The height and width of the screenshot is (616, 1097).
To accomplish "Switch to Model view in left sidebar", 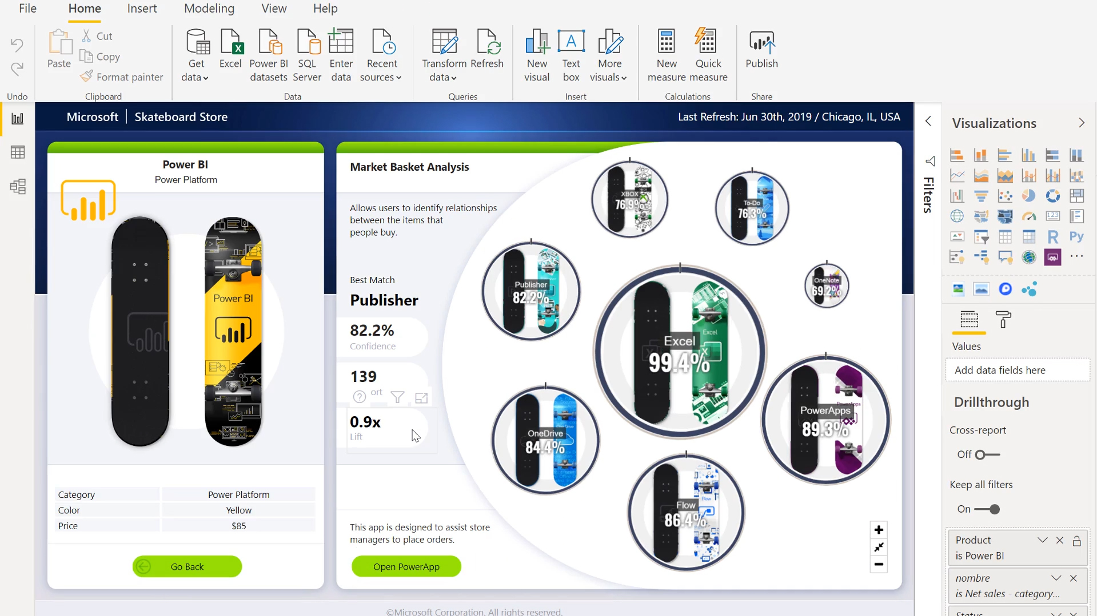I will click(x=18, y=187).
